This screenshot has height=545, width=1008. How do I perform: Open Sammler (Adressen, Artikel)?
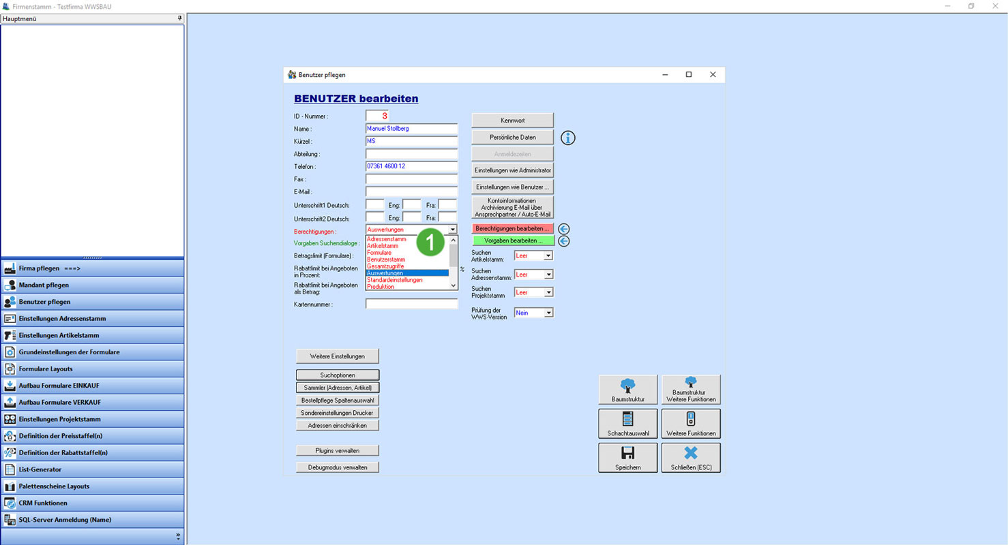[338, 388]
